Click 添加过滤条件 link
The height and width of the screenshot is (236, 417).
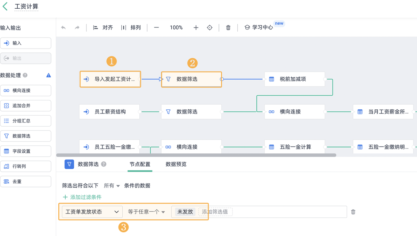82,197
